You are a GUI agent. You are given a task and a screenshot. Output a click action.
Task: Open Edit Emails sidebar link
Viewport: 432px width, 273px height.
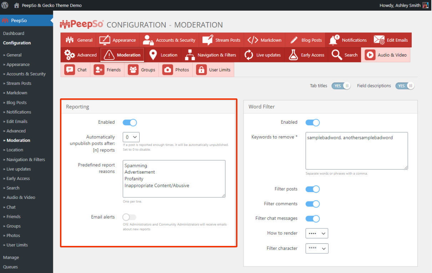[x=17, y=121]
